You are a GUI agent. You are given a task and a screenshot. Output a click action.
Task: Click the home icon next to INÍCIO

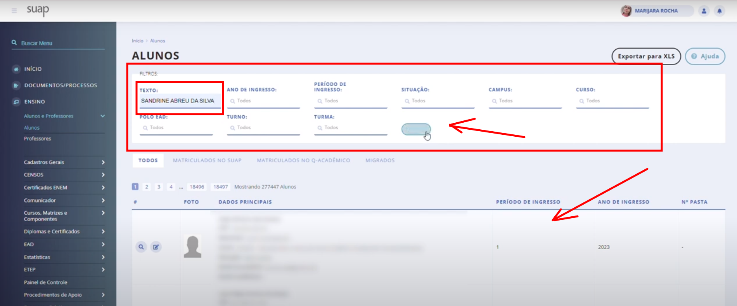pos(16,69)
